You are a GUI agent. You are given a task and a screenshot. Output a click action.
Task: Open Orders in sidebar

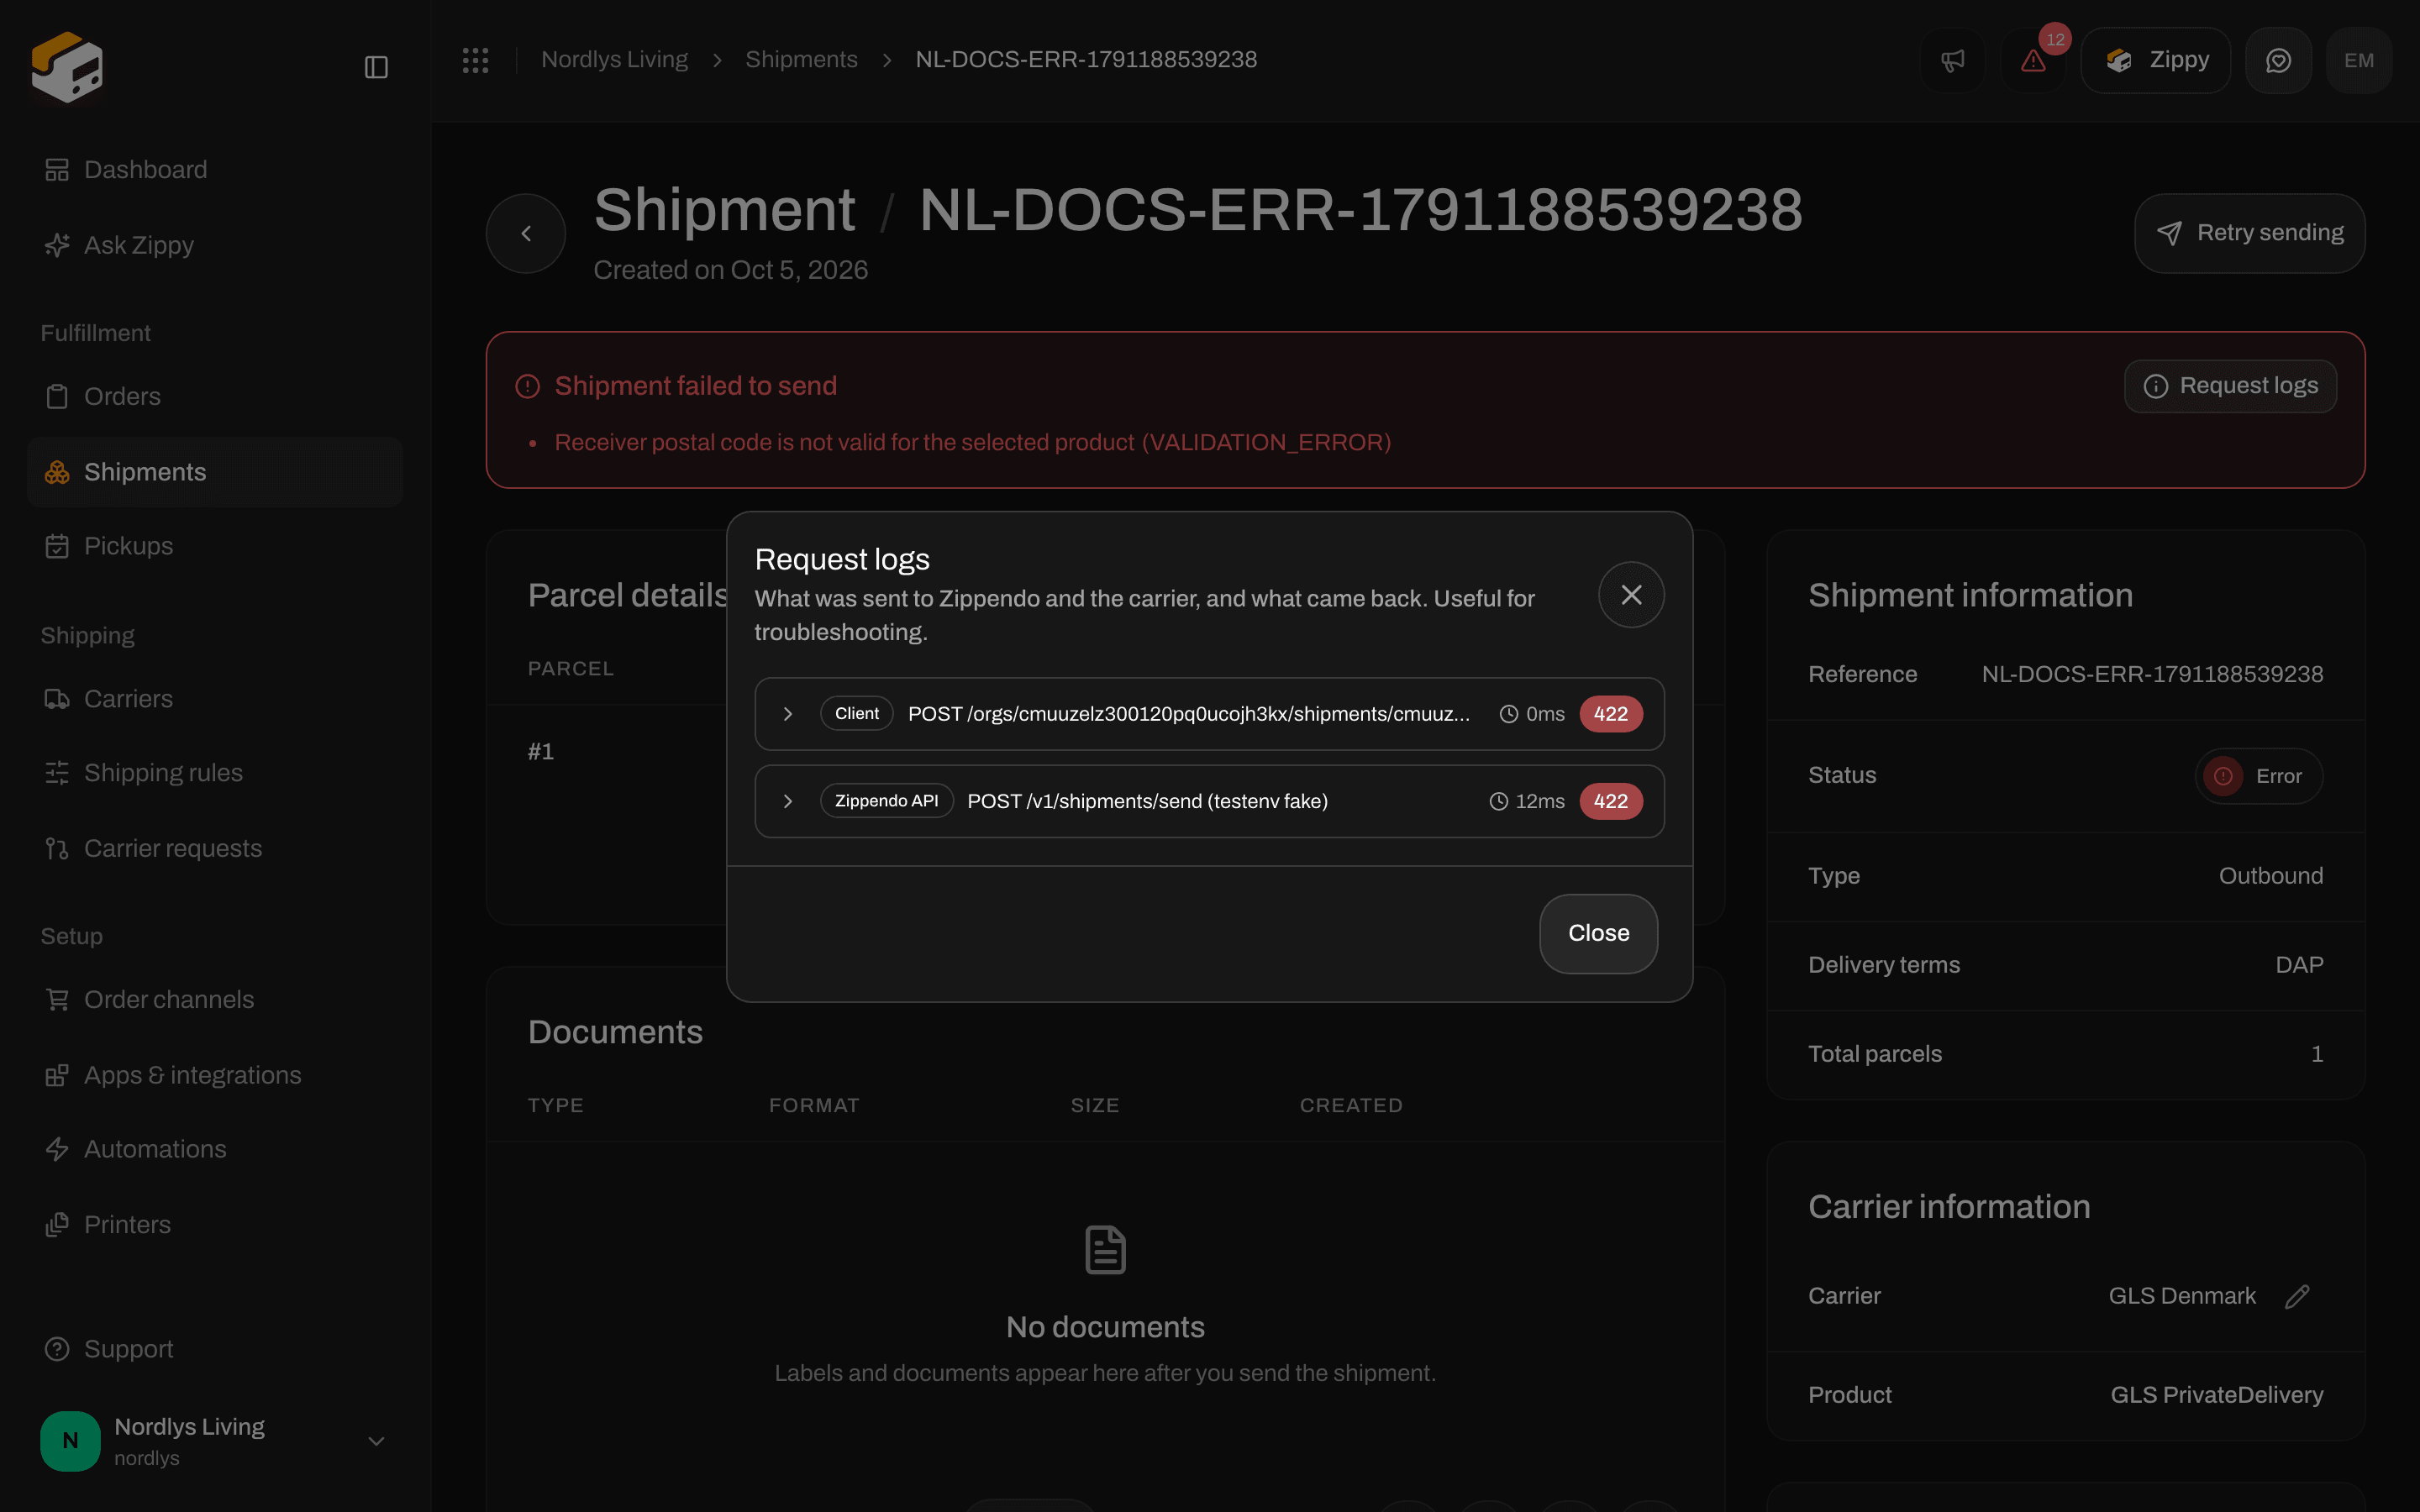(x=215, y=397)
